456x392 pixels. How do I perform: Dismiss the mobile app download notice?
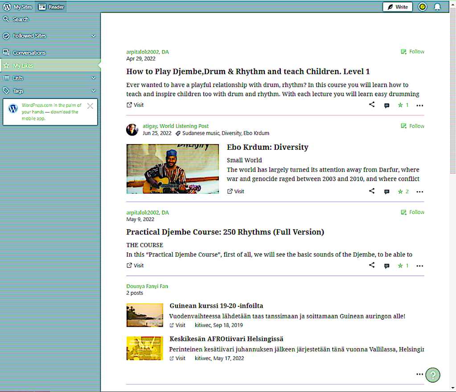click(x=90, y=106)
